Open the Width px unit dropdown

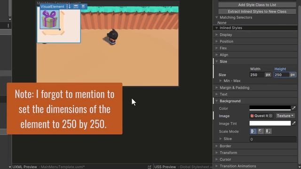tap(268, 75)
